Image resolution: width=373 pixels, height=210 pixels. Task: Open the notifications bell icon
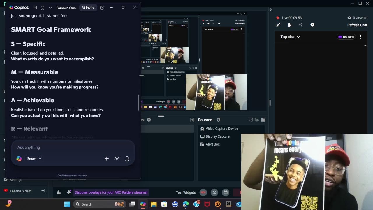69,192
